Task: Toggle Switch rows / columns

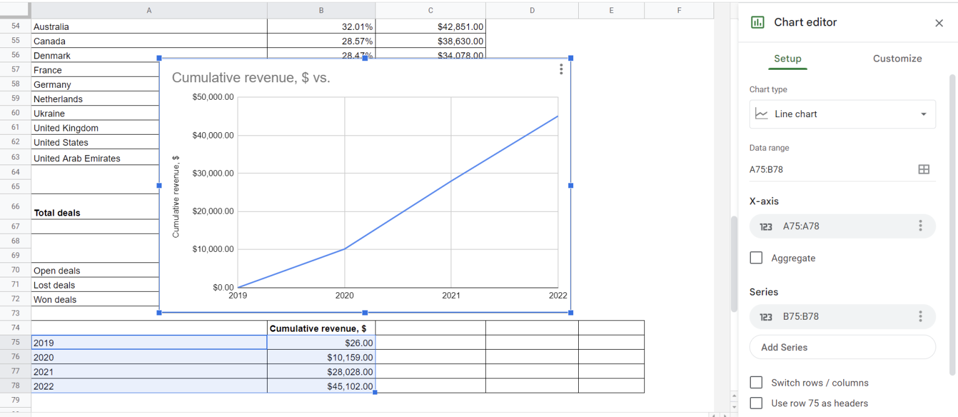Action: point(756,382)
